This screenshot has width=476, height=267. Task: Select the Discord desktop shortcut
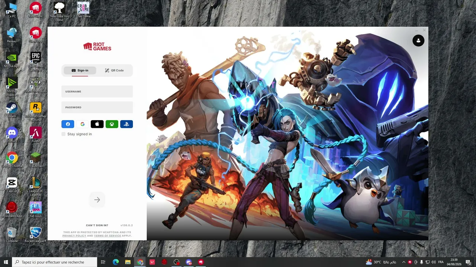[12, 135]
